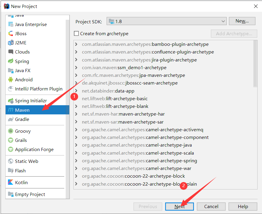Enable Create from archetype checkbox
The width and height of the screenshot is (262, 214).
click(x=76, y=33)
